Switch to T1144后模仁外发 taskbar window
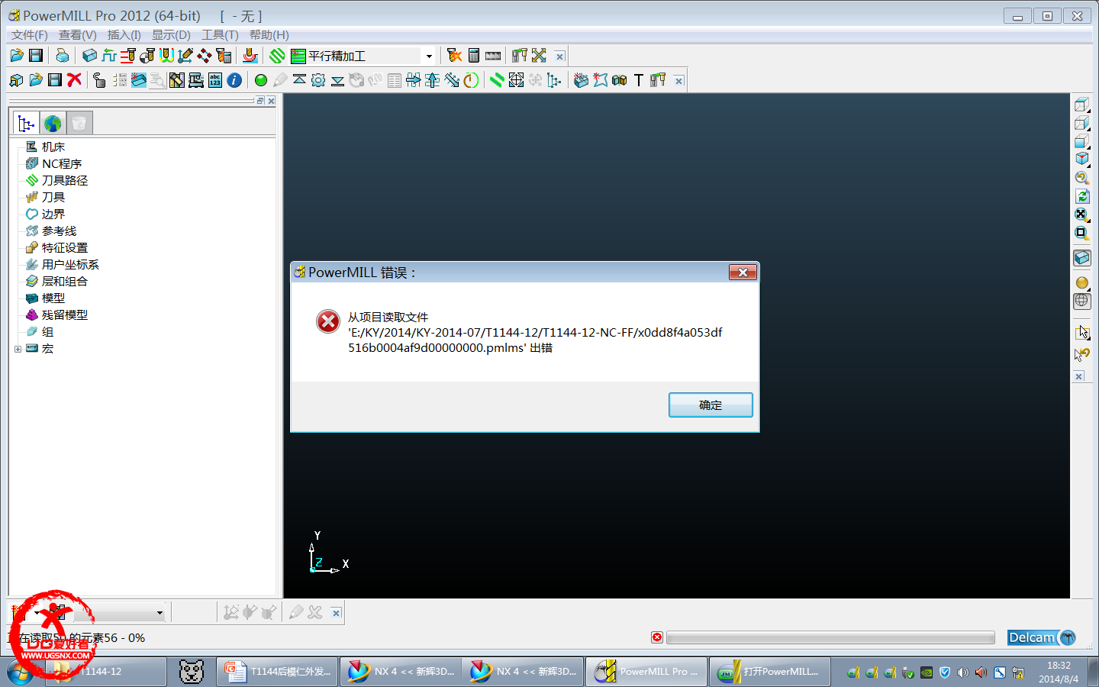This screenshot has width=1099, height=687. click(277, 672)
